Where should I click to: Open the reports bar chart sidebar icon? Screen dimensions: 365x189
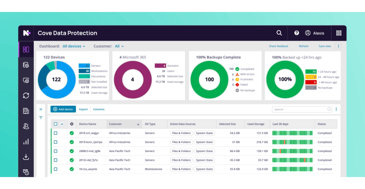coord(26,141)
